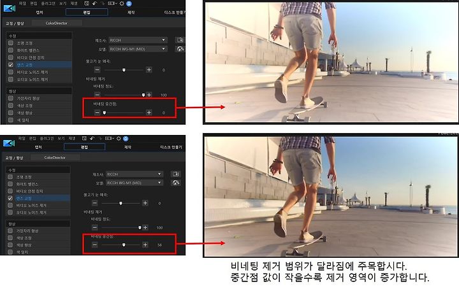Open the settings gear in lower screenshot
Viewport: 459px width, 289px height.
119,139
